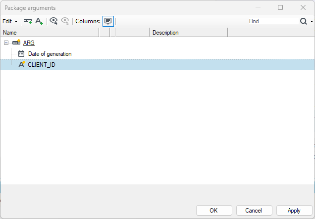This screenshot has width=315, height=219.
Task: Confirm with the OK button
Action: click(214, 211)
